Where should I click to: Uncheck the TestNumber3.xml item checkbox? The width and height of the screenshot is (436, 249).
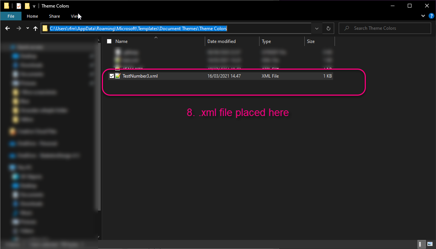pyautogui.click(x=112, y=76)
